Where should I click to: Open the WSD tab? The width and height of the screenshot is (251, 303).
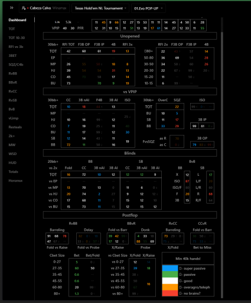point(12,154)
